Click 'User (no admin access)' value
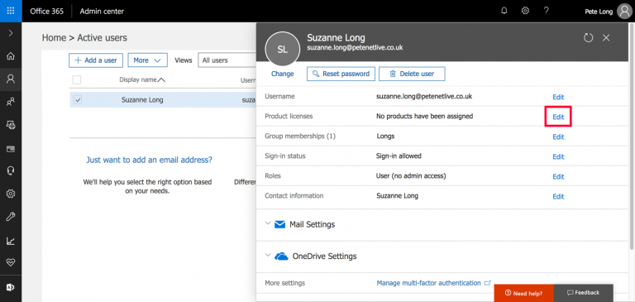The height and width of the screenshot is (302, 635). click(411, 176)
